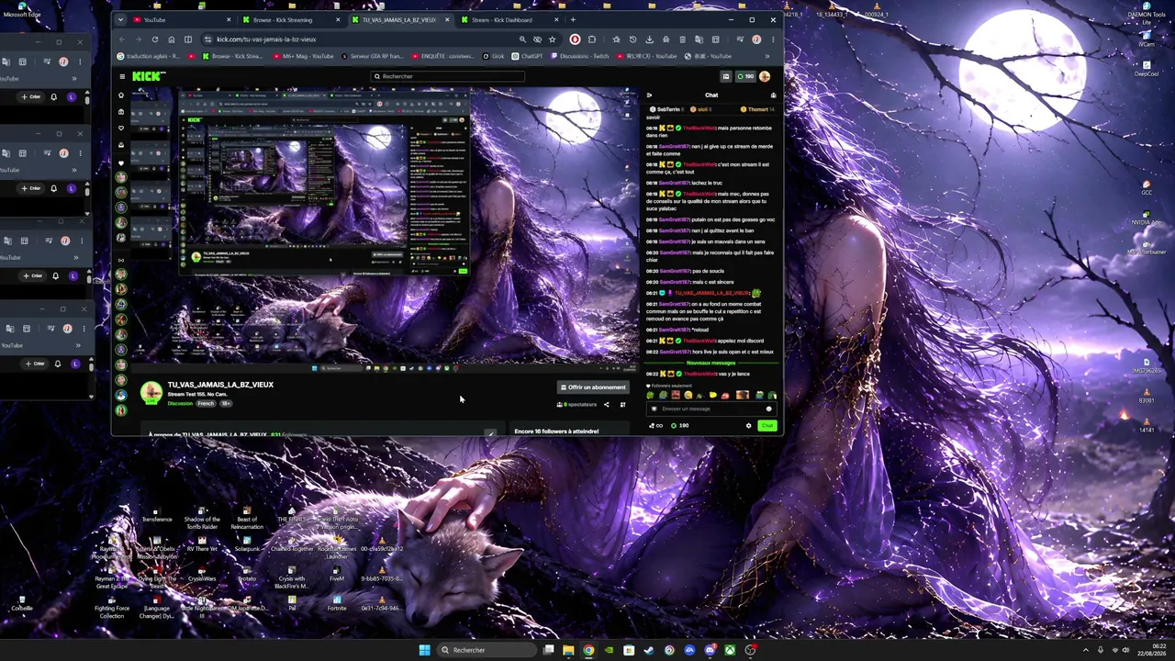Viewport: 1175px width, 661px height.
Task: Click the French language tag
Action: point(206,404)
